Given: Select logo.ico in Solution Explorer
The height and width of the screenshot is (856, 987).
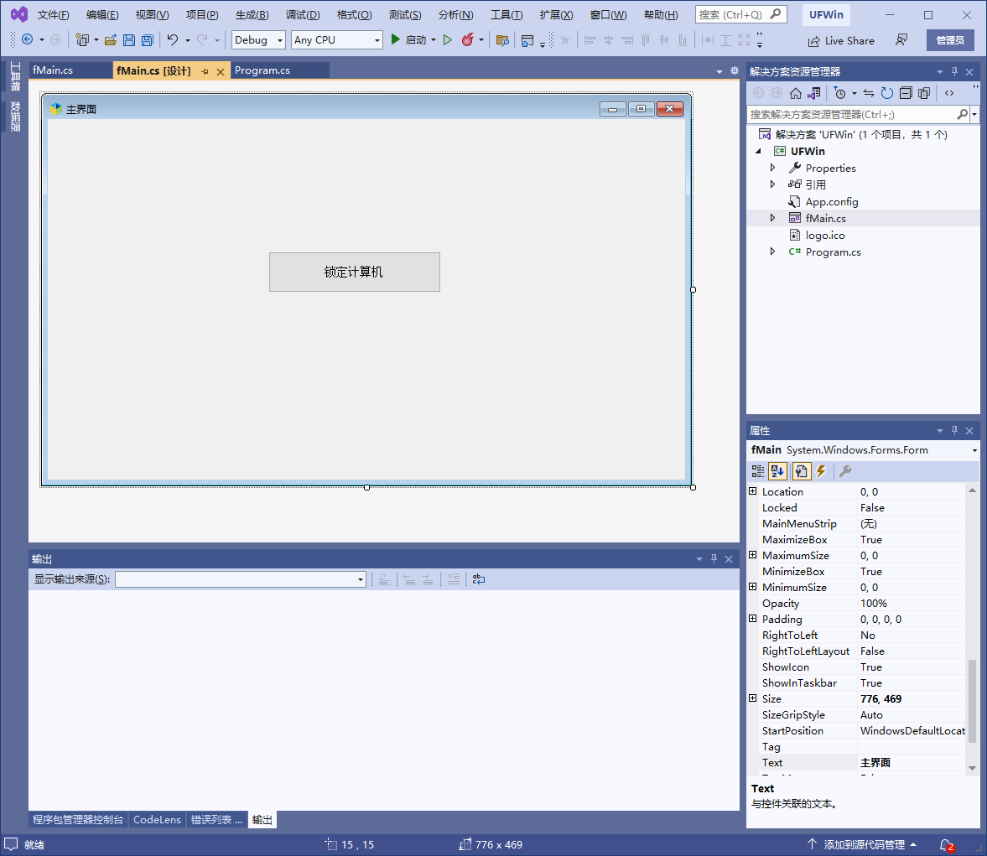Looking at the screenshot, I should pyautogui.click(x=824, y=235).
